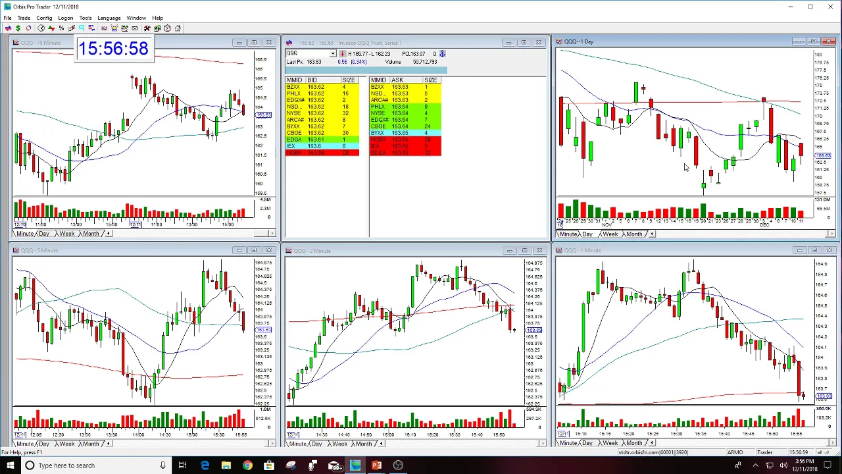Click the cyan message bubble toolbar icon
This screenshot has height=474, width=842.
(x=82, y=28)
